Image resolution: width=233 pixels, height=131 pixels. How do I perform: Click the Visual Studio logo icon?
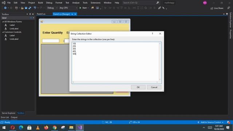(x=4, y=3)
